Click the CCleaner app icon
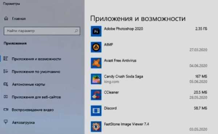This screenshot has width=218, height=134. (96, 95)
